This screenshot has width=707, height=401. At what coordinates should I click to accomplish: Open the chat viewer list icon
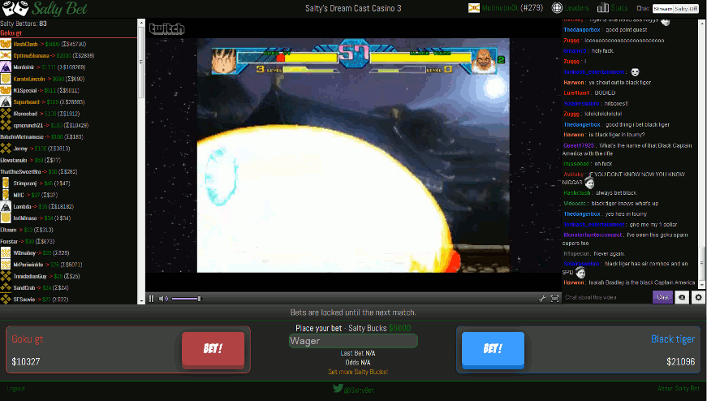point(682,297)
